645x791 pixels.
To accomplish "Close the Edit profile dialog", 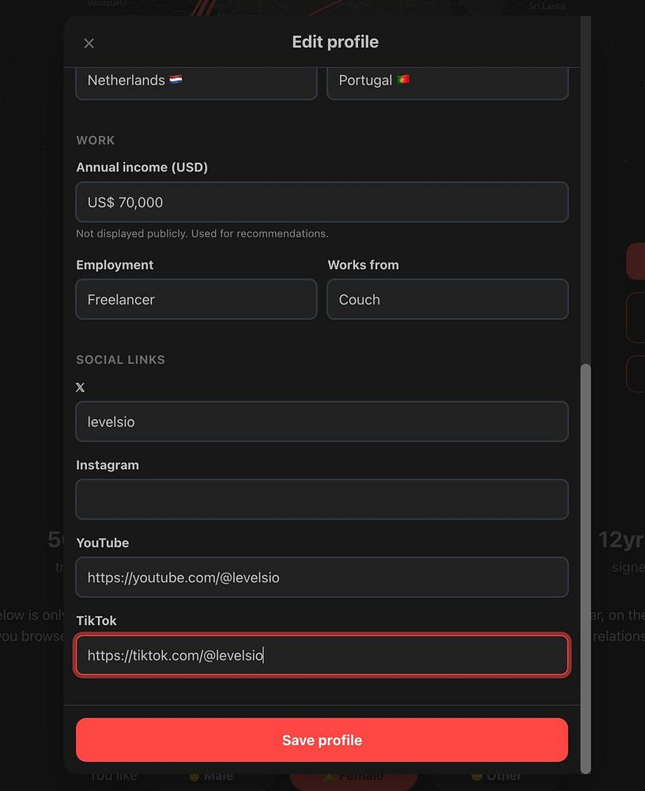I will [x=89, y=44].
